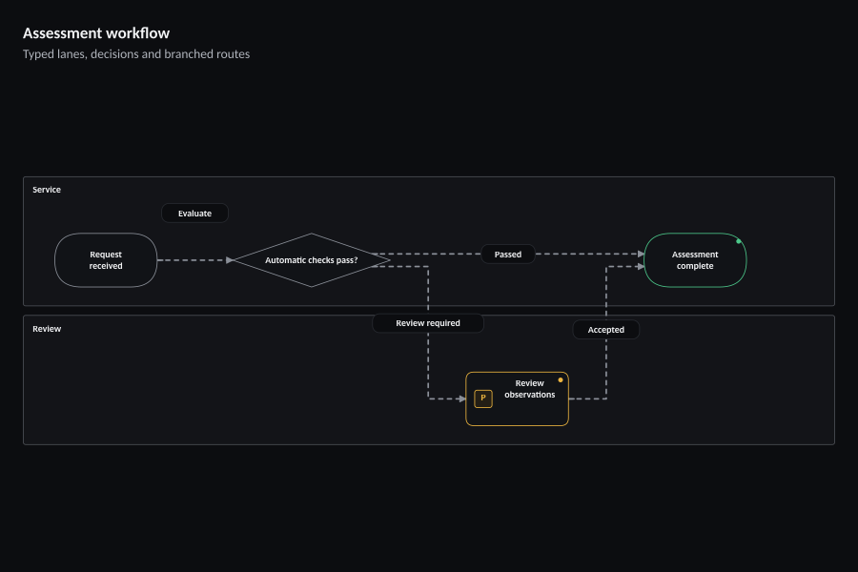This screenshot has width=858, height=572.
Task: Click the arrowhead entering the decision diamond
Action: click(230, 260)
